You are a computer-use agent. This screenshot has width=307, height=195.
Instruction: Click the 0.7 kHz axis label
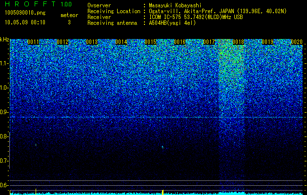4,161
